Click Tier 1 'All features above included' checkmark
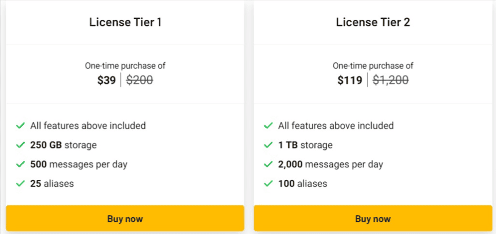The image size is (496, 234). pos(20,126)
